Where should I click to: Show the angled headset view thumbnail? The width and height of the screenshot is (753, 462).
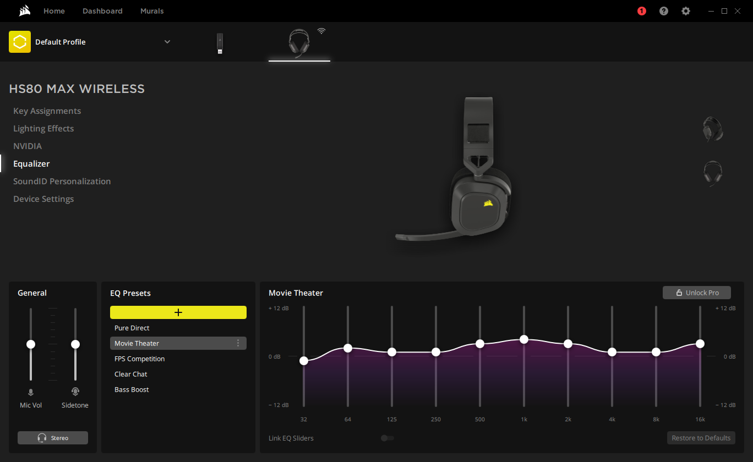pyautogui.click(x=713, y=130)
